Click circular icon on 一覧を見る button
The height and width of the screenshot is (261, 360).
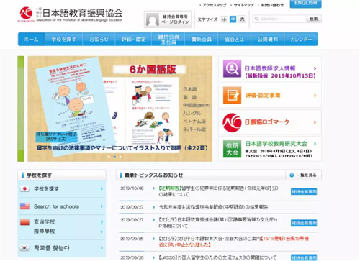[292, 175]
